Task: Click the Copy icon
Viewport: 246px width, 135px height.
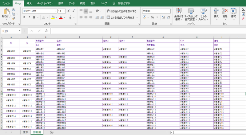Action: 13,14
